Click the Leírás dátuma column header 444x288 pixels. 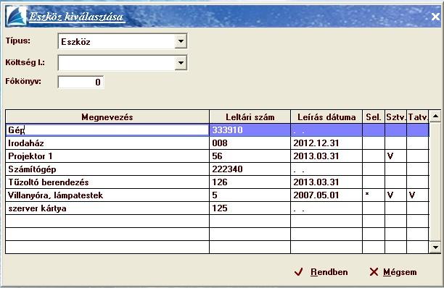point(326,117)
